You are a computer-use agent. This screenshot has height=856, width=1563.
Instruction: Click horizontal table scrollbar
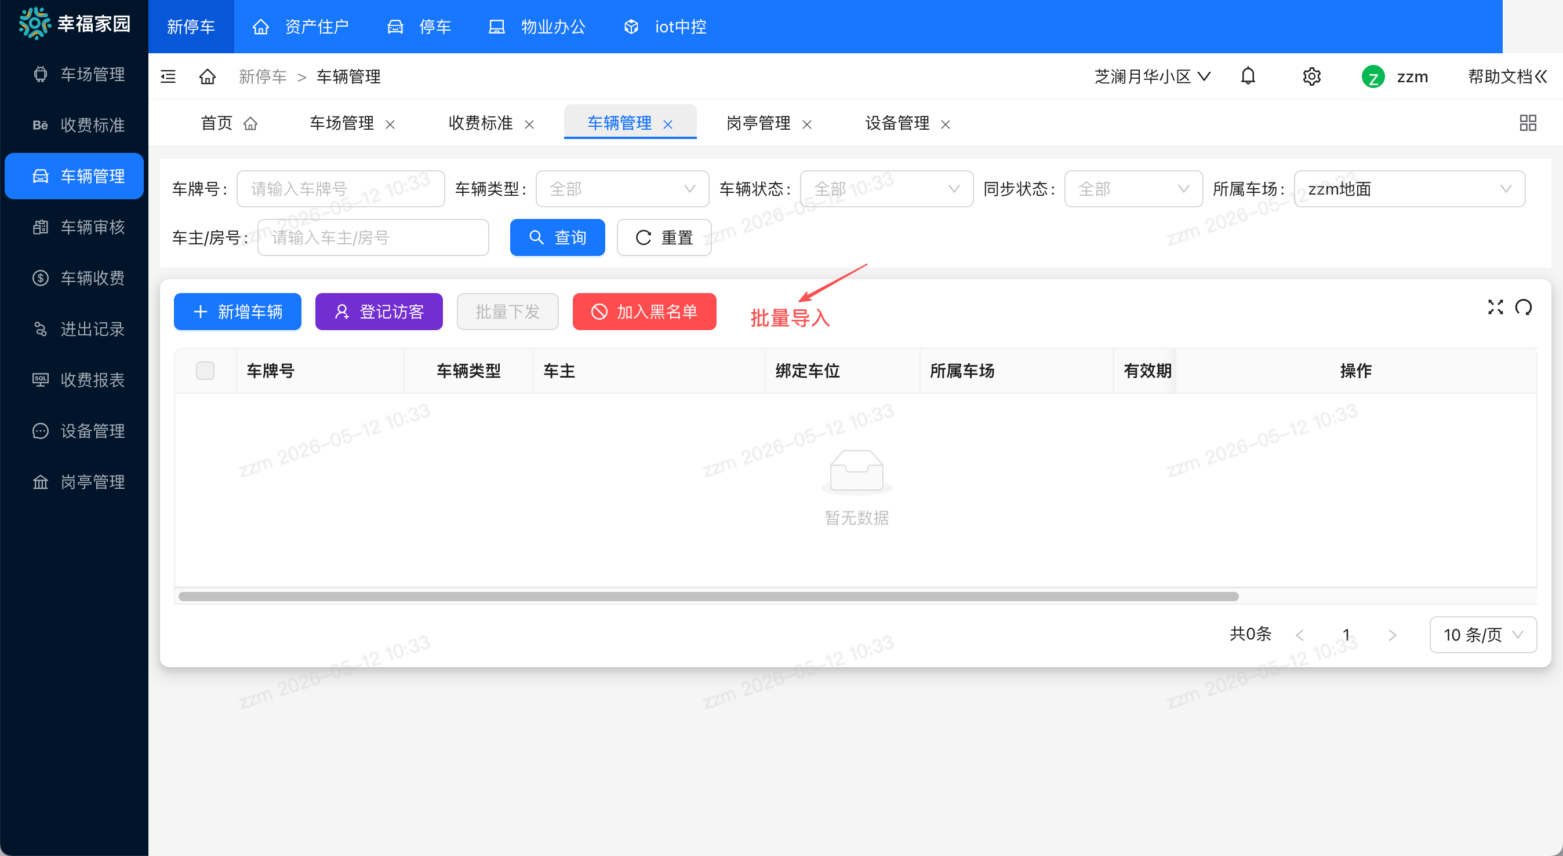(708, 597)
